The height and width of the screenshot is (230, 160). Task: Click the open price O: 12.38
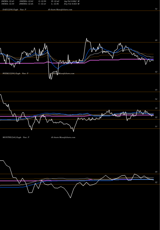[43, 1]
